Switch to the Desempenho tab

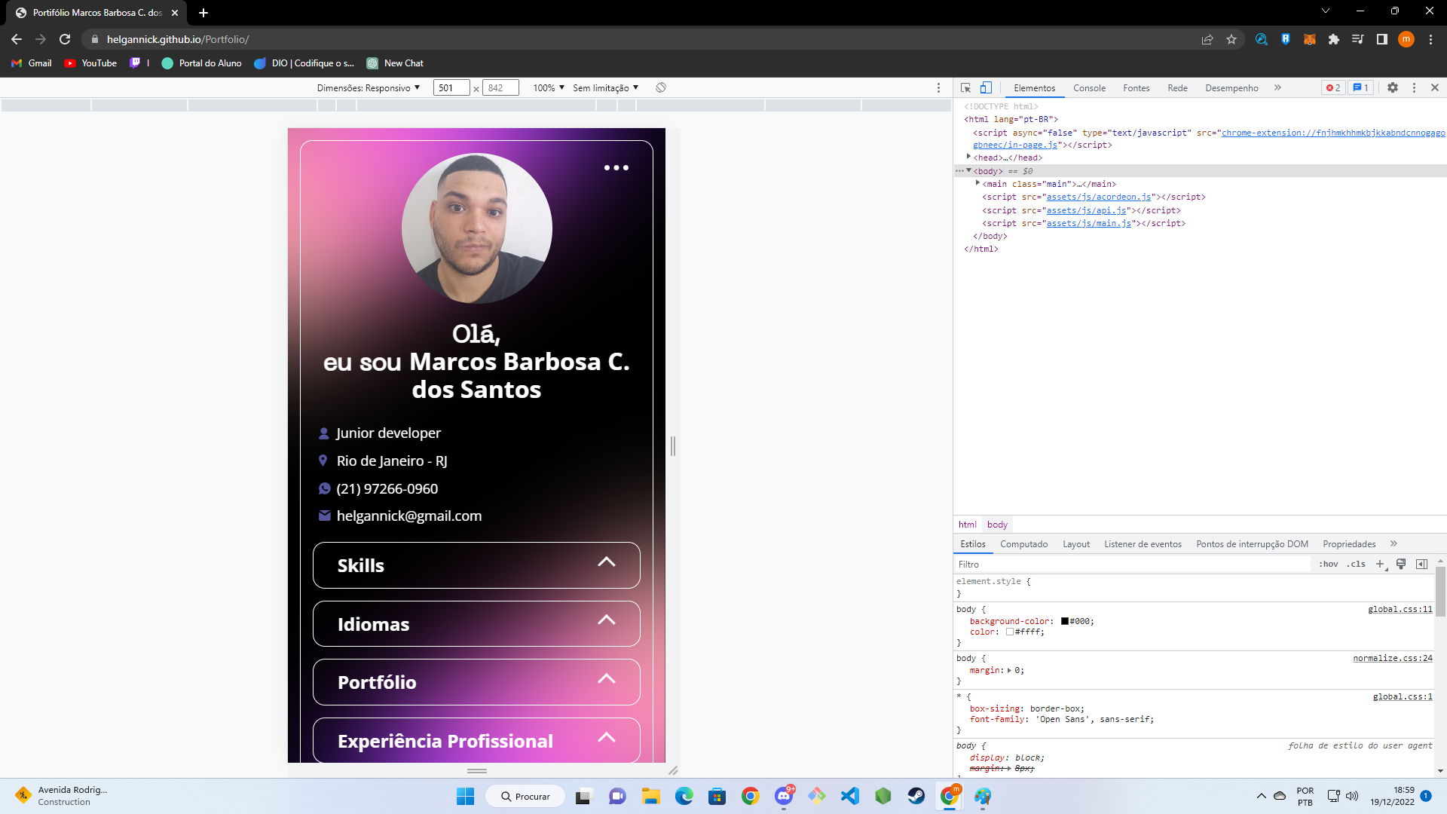click(1231, 88)
